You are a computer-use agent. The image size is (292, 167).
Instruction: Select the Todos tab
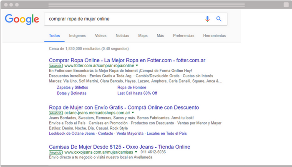click(x=54, y=35)
